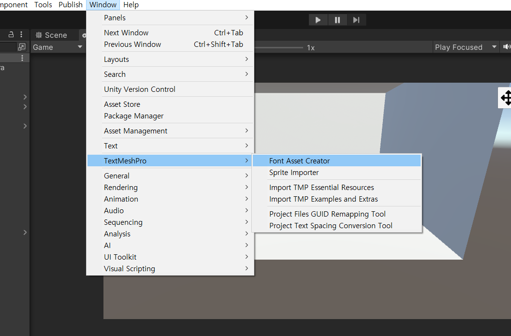Expand the AI submenu
The image size is (511, 336).
(170, 246)
